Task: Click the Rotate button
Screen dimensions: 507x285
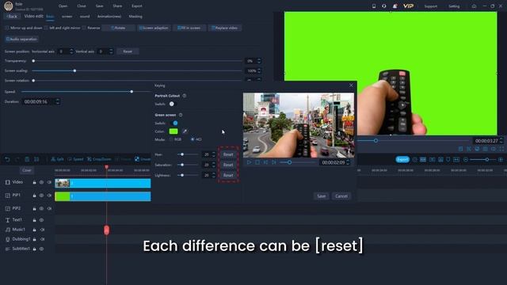Action: point(118,28)
